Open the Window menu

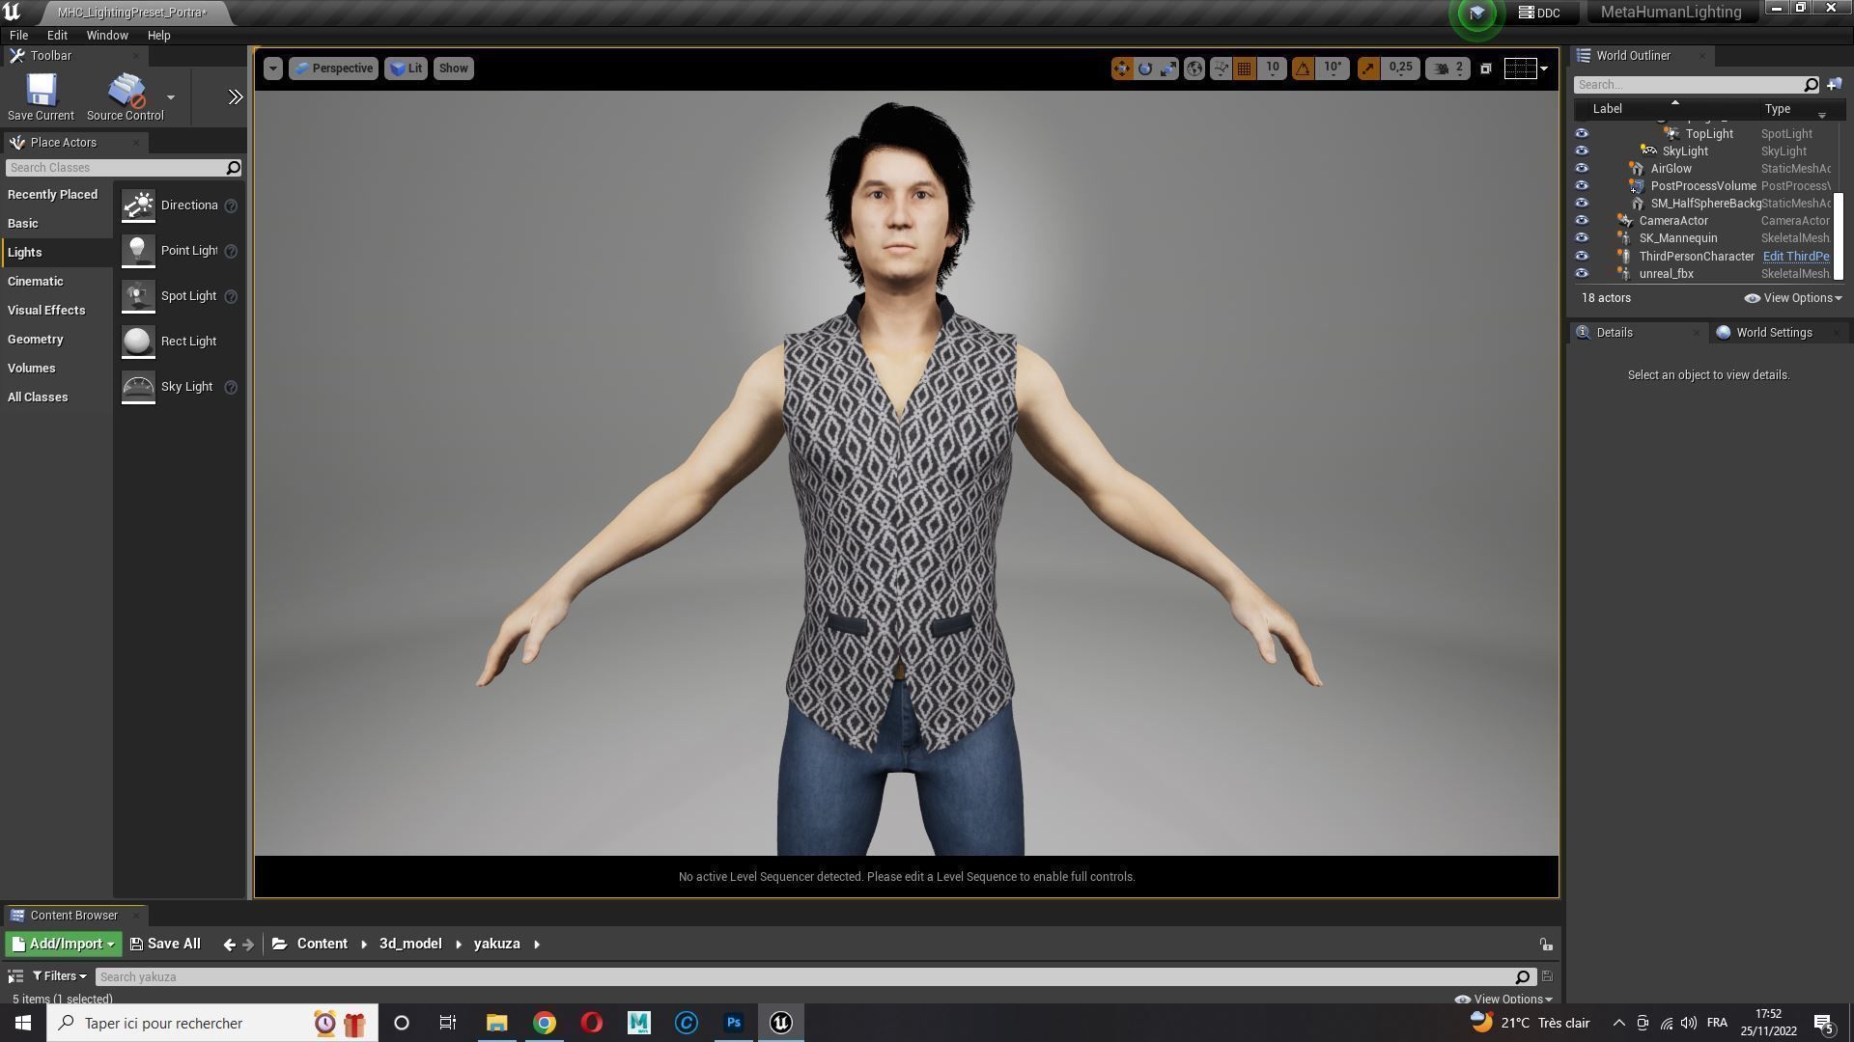[107, 36]
